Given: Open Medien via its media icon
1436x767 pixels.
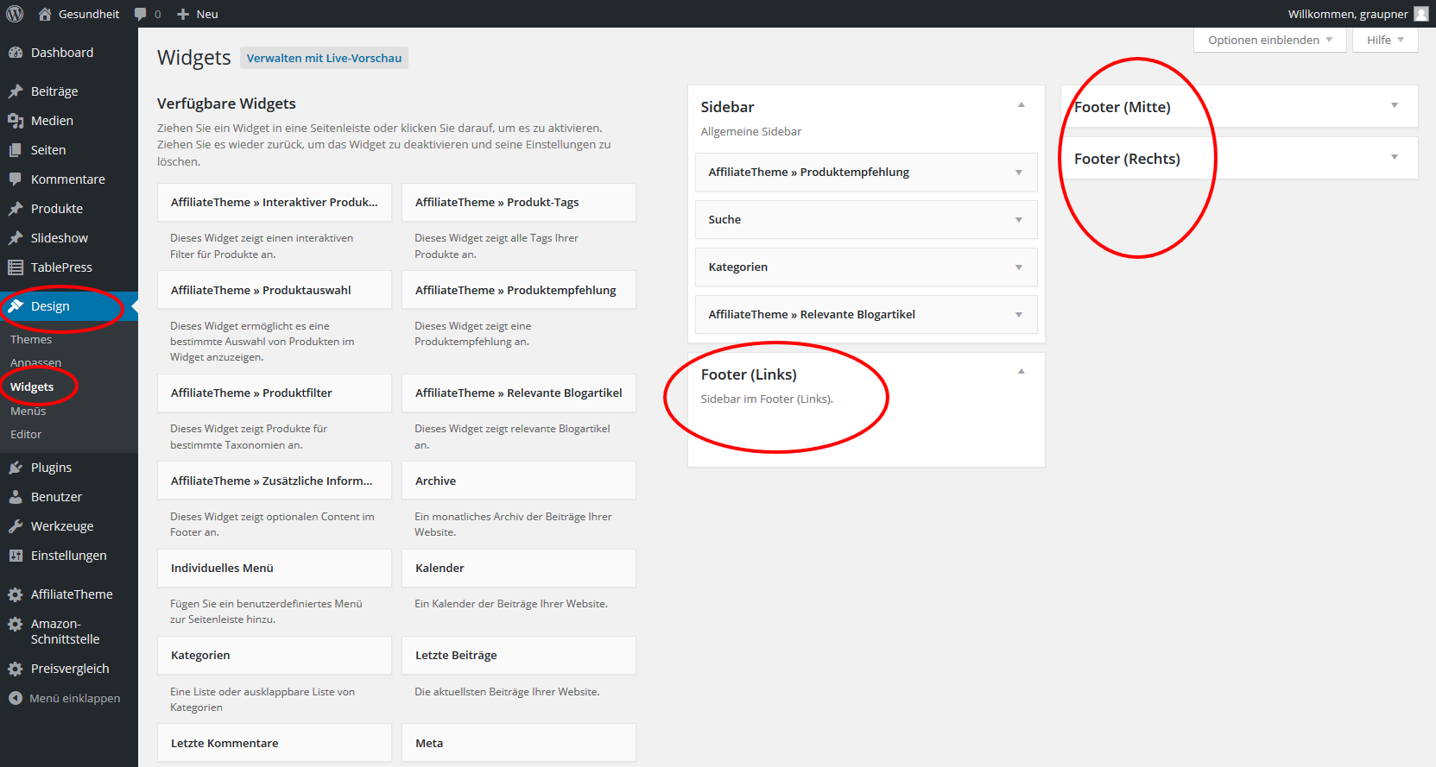Looking at the screenshot, I should [x=16, y=121].
